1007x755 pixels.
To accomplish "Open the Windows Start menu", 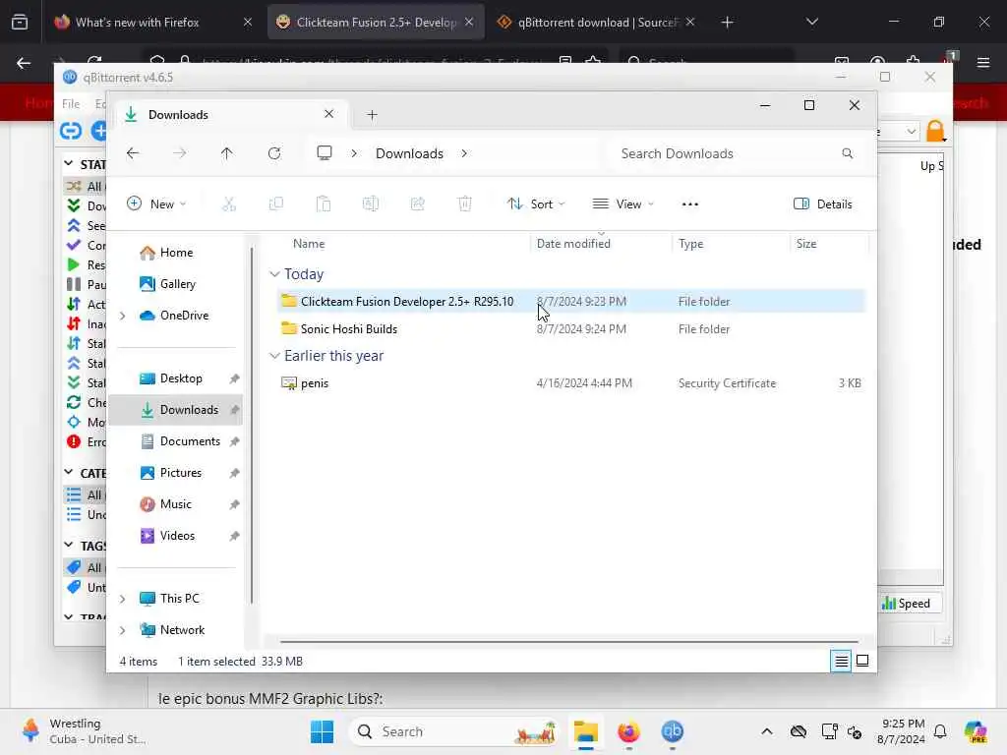I will tap(322, 731).
